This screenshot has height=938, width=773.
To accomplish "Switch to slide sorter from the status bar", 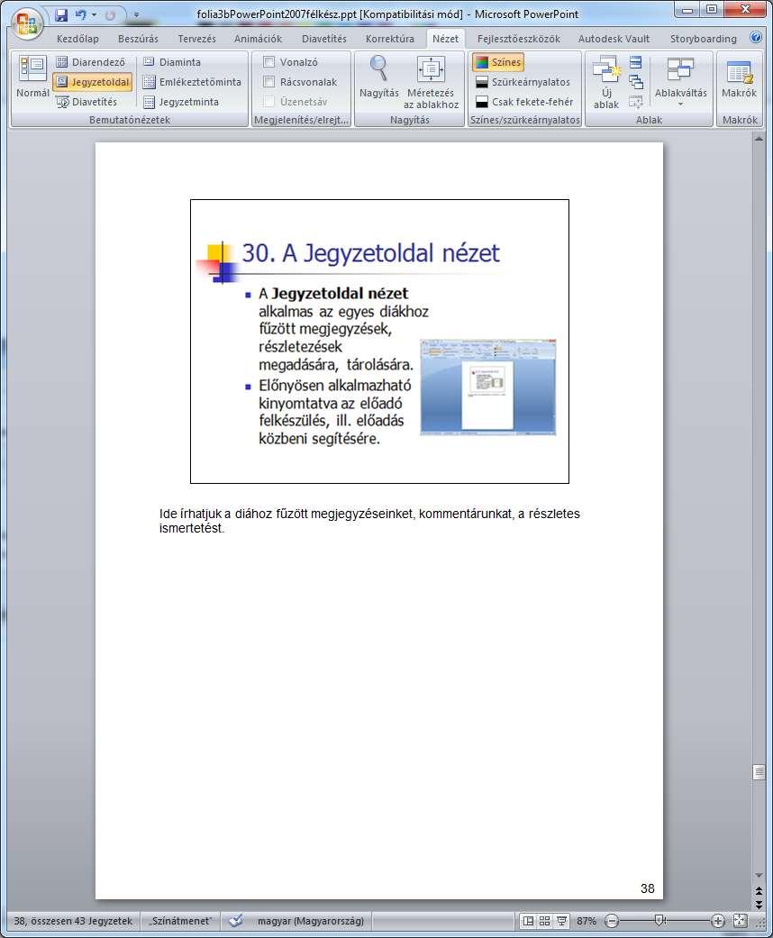I will 544,921.
